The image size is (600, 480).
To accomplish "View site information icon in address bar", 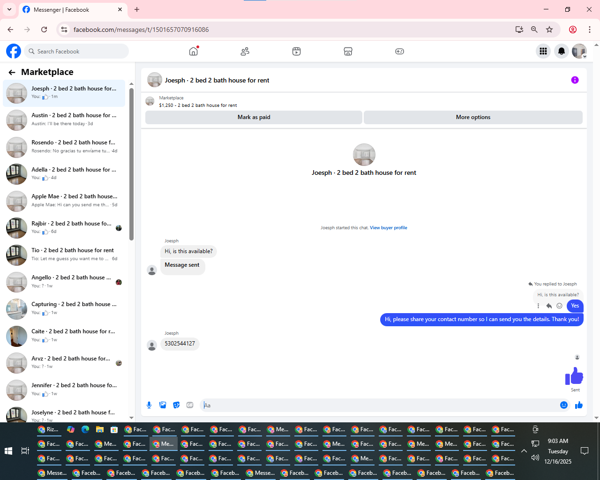I will coord(64,30).
